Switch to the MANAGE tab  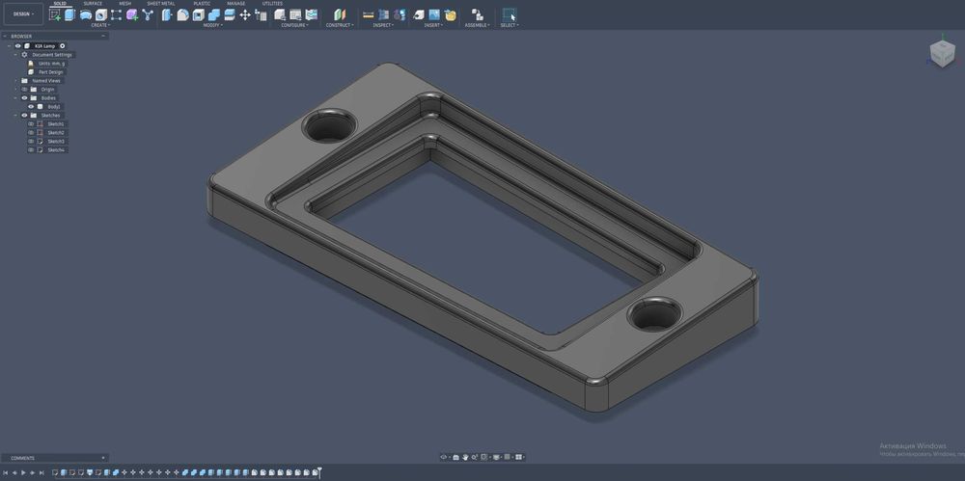(x=235, y=3)
